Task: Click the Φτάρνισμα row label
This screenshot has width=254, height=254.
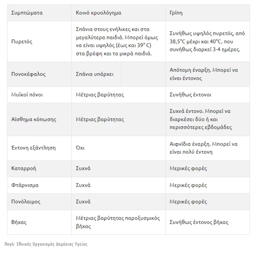Action: (x=25, y=185)
